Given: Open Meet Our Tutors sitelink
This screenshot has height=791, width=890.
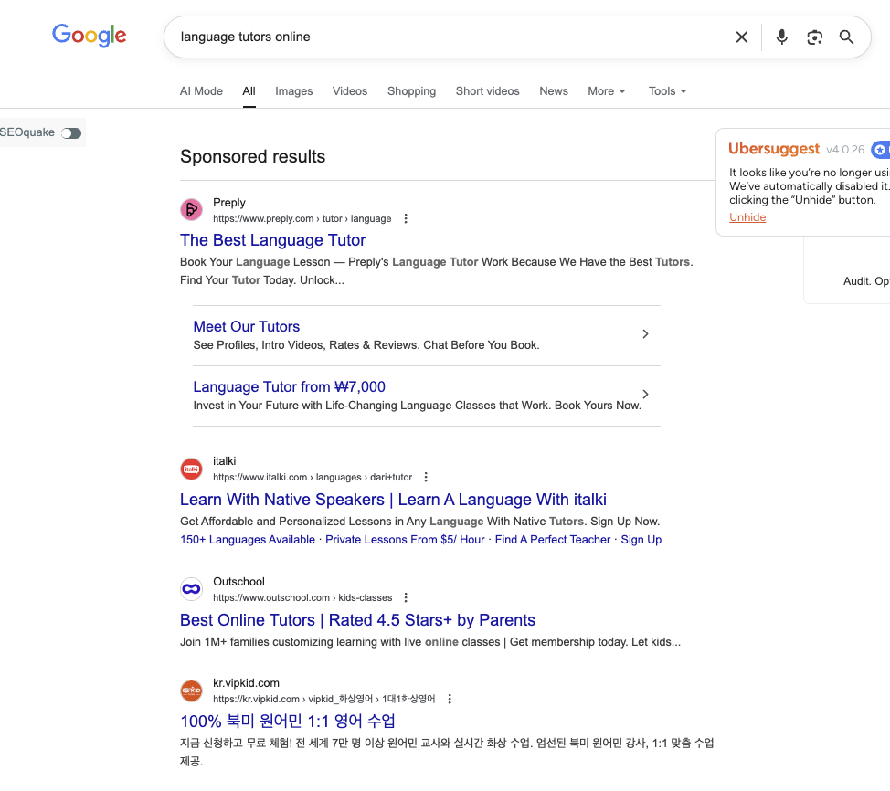Looking at the screenshot, I should [247, 327].
